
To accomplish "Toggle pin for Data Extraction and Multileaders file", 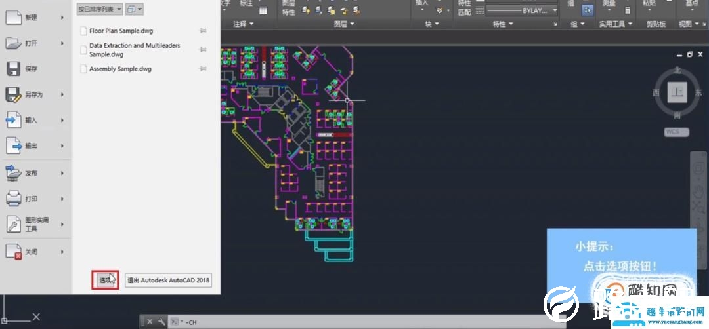I will 203,50.
